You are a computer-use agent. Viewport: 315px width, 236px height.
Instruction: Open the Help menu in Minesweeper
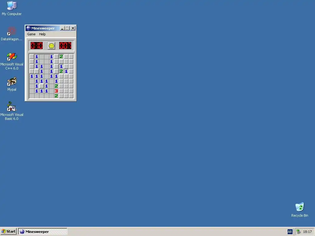[x=42, y=34]
